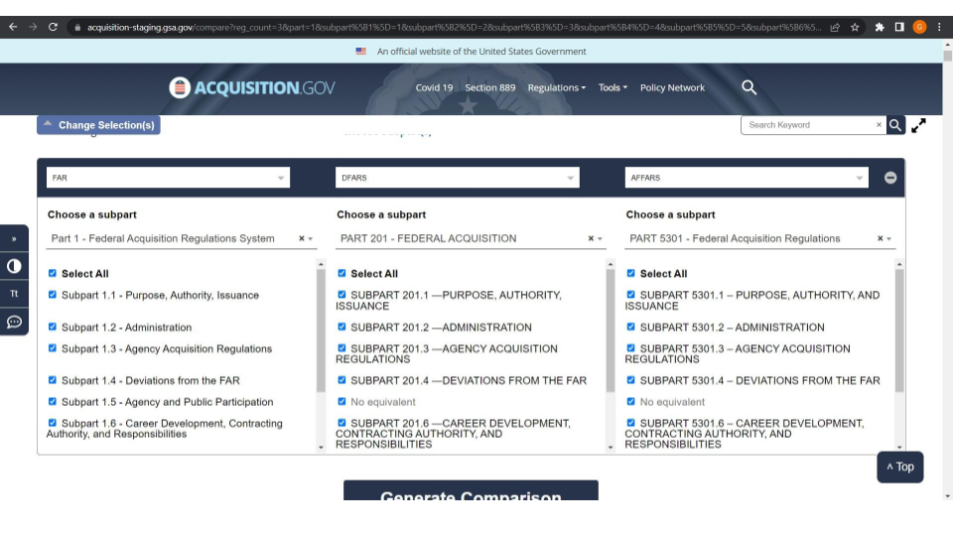Click the Acquisition.gov logo
Image resolution: width=953 pixels, height=536 pixels.
click(251, 87)
